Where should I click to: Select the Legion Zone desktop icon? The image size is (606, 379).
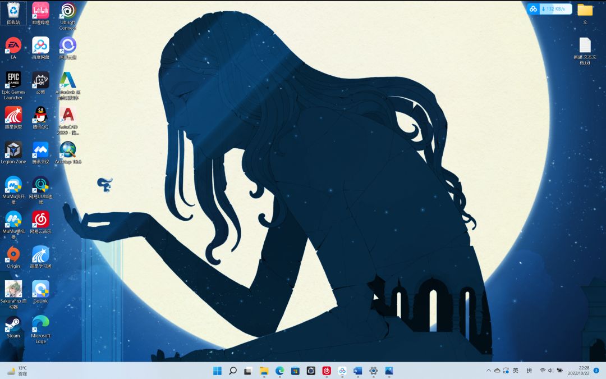[x=13, y=152]
